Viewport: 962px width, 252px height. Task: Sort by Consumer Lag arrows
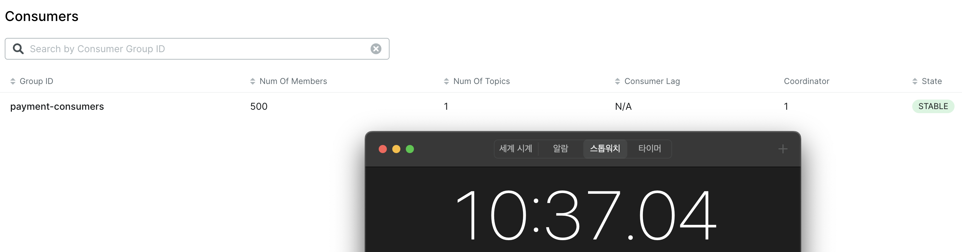[617, 81]
